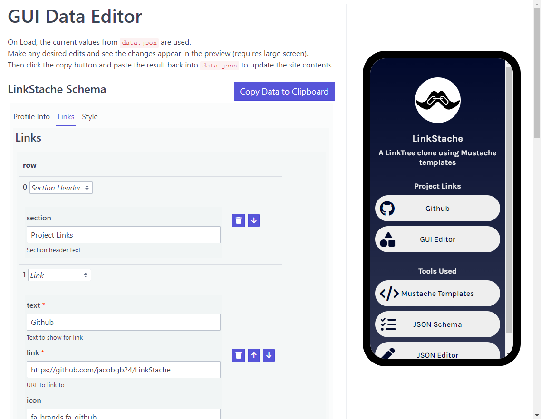Focus the section field containing Project Links
This screenshot has width=541, height=419.
tap(124, 235)
